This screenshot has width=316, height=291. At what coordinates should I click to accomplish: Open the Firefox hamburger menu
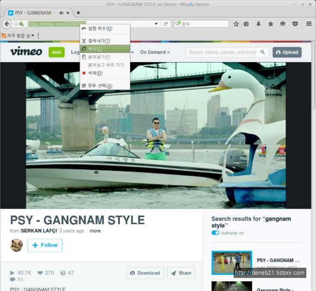pos(309,24)
